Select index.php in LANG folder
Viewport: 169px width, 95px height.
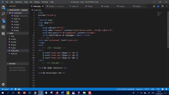click(x=15, y=51)
